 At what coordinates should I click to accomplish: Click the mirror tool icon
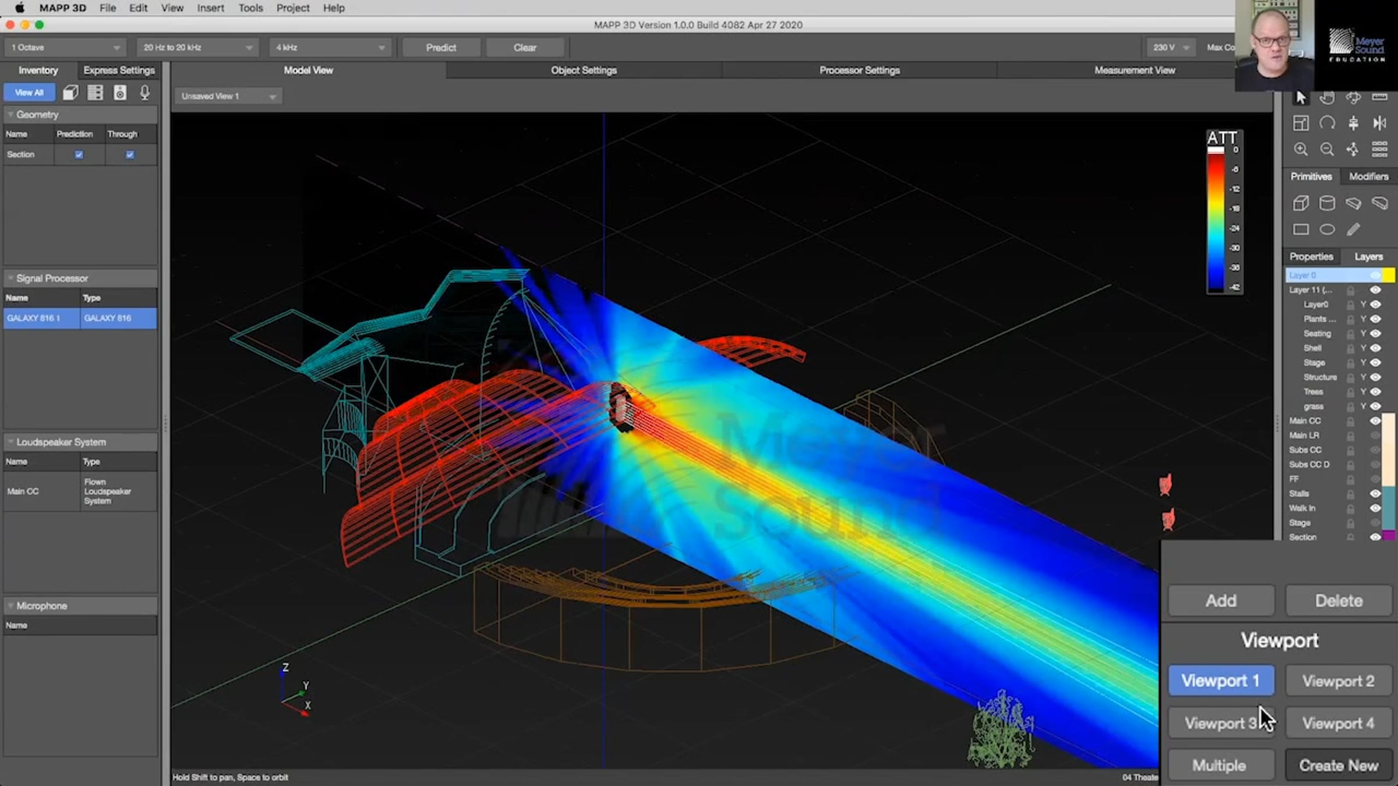(1379, 123)
